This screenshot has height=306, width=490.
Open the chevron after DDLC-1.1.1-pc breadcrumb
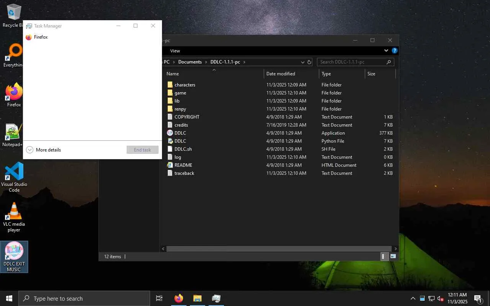244,62
